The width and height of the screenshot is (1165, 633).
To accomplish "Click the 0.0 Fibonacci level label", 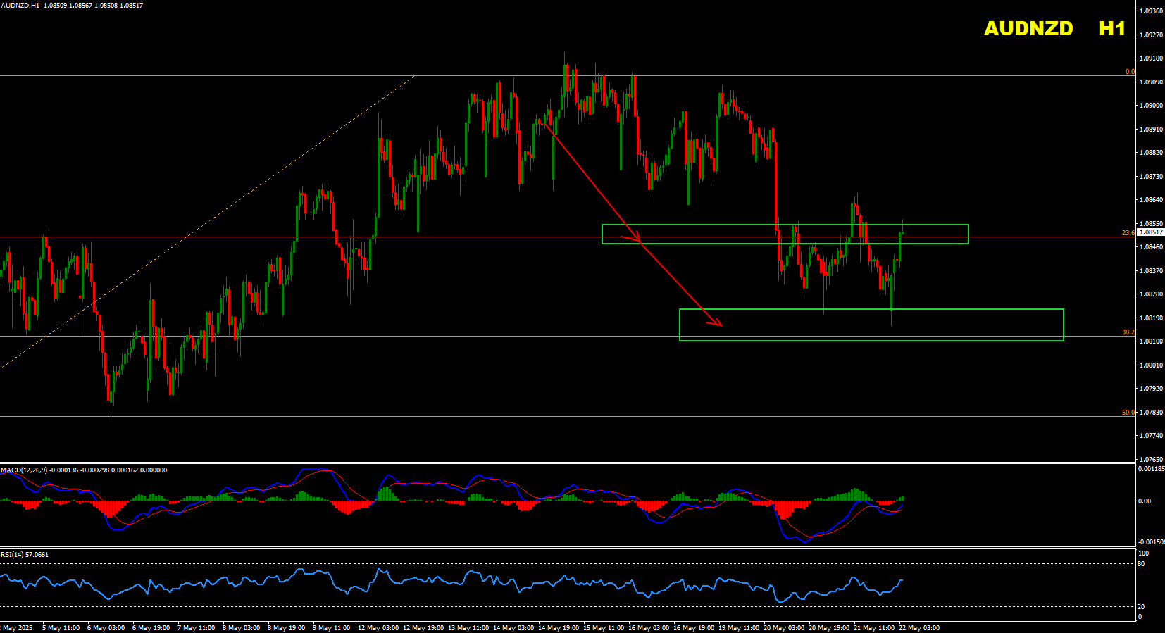I will [x=1129, y=72].
